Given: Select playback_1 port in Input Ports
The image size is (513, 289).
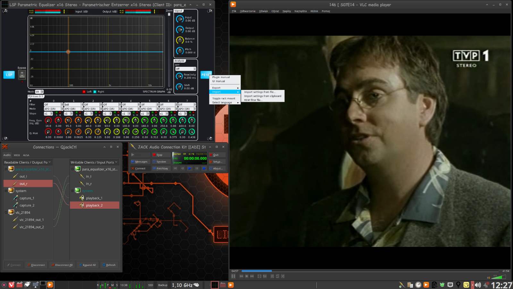Looking at the screenshot, I should click(x=95, y=198).
